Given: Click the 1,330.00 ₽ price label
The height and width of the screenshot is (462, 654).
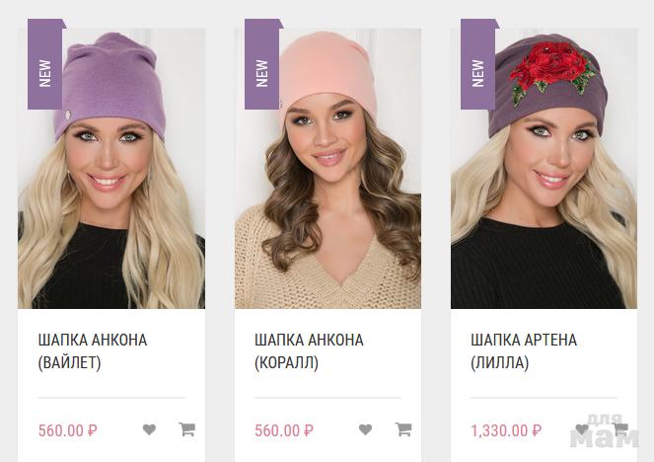Looking at the screenshot, I should 506,430.
